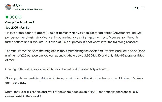The height and width of the screenshot is (102, 162).
Task: Click the second empty rating bubble
Action: (x=10, y=17)
